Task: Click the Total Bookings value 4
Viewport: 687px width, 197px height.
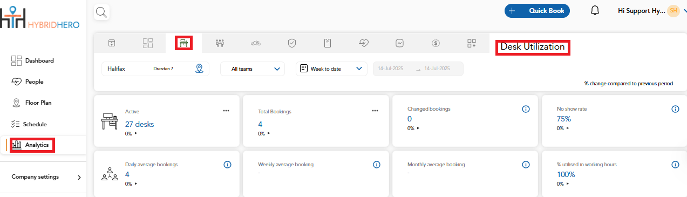Action: [260, 124]
